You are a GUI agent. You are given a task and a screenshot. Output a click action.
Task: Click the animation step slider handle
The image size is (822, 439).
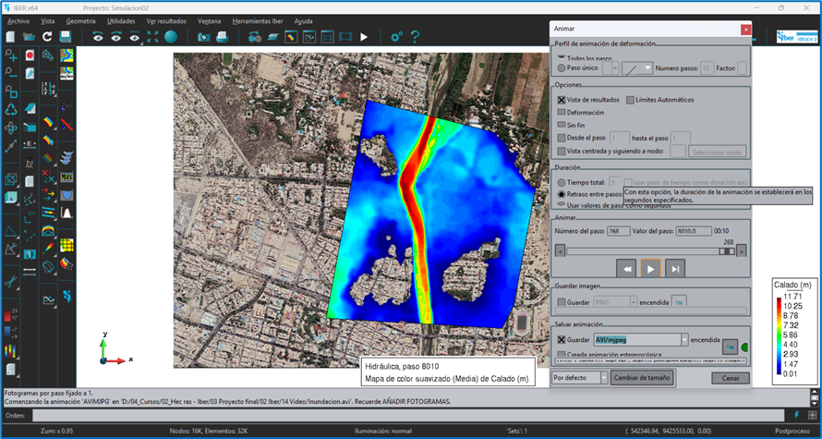(727, 251)
